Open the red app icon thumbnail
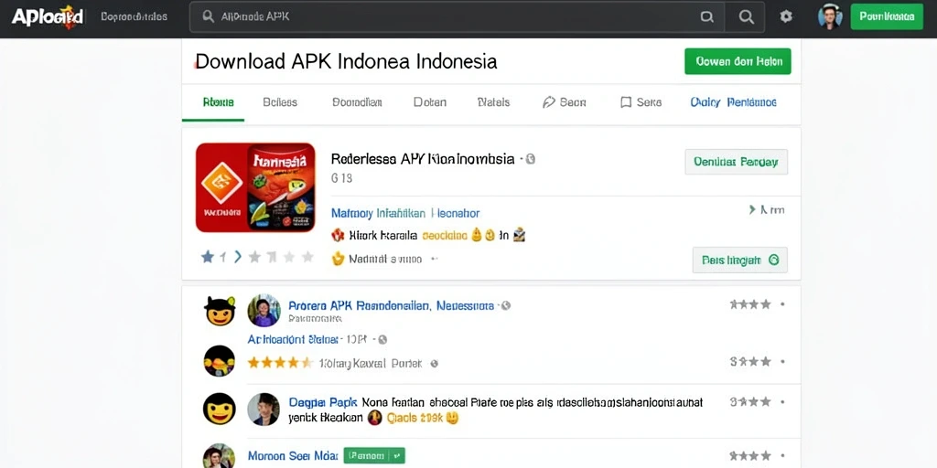Screen dimensions: 937x468 255,186
